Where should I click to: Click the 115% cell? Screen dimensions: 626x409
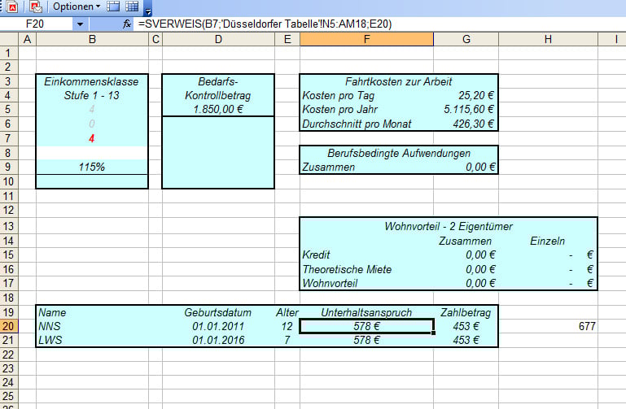tap(92, 167)
